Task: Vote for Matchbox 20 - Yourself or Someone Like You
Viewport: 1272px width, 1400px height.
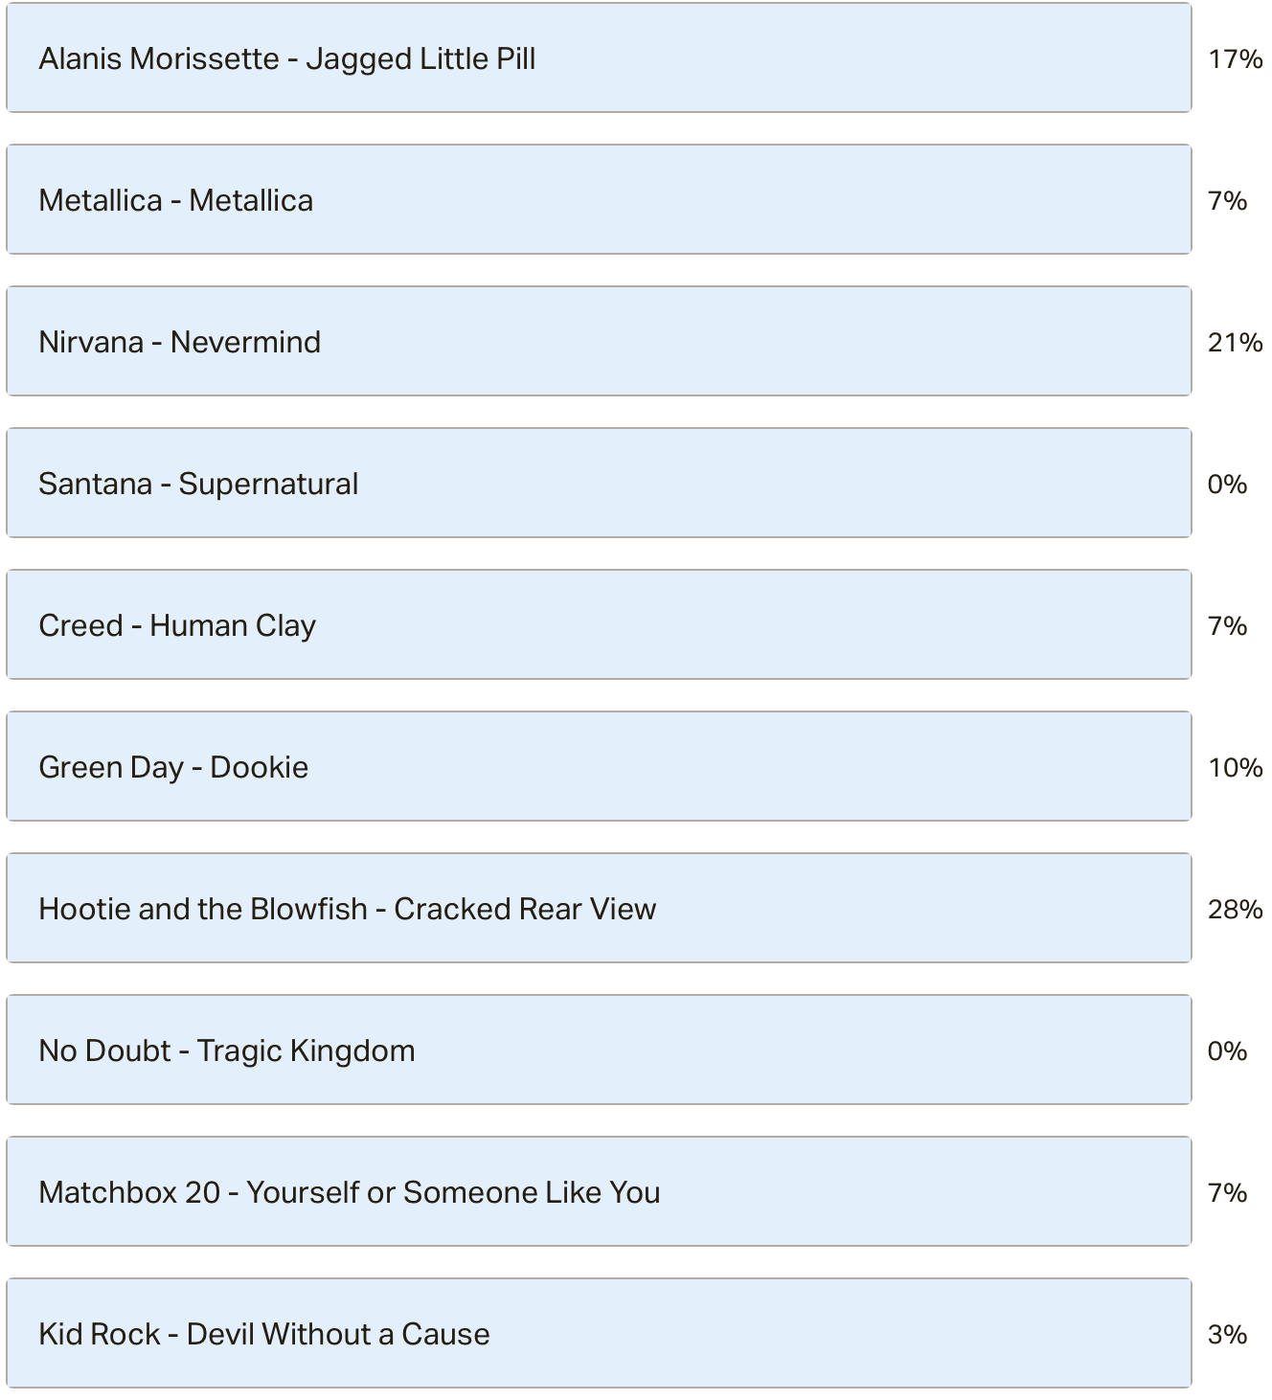Action: click(x=599, y=1192)
